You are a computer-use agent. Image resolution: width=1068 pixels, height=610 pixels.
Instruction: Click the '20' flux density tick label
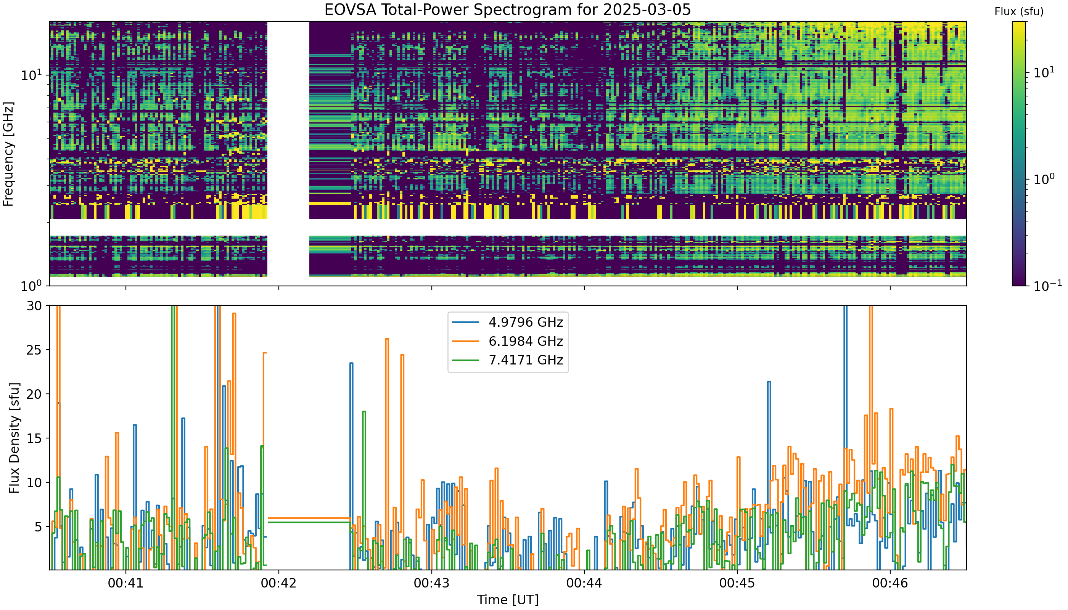[34, 394]
